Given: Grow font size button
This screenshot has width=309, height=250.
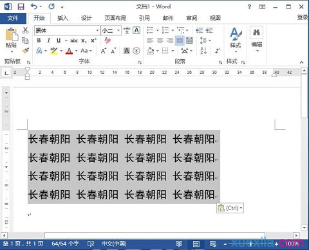Looking at the screenshot, I should 104,51.
